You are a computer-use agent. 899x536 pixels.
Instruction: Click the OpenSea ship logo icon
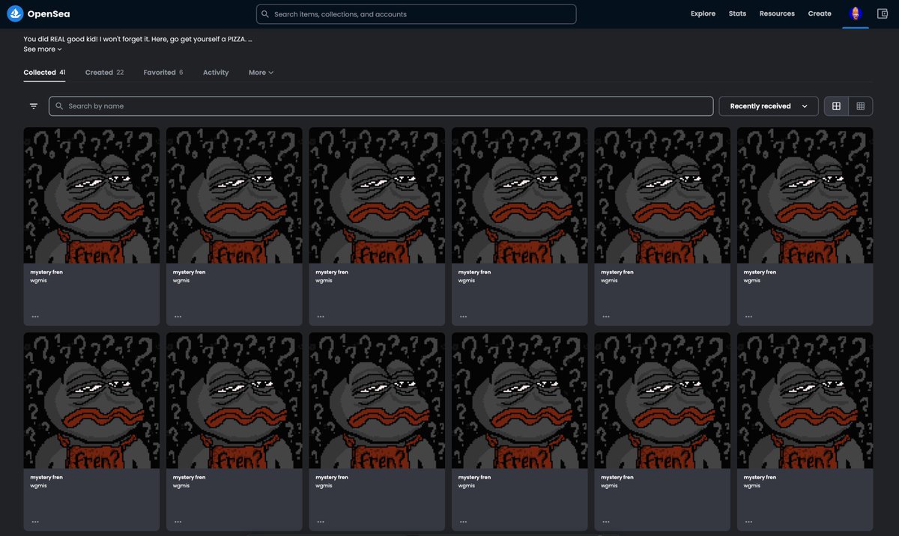15,13
